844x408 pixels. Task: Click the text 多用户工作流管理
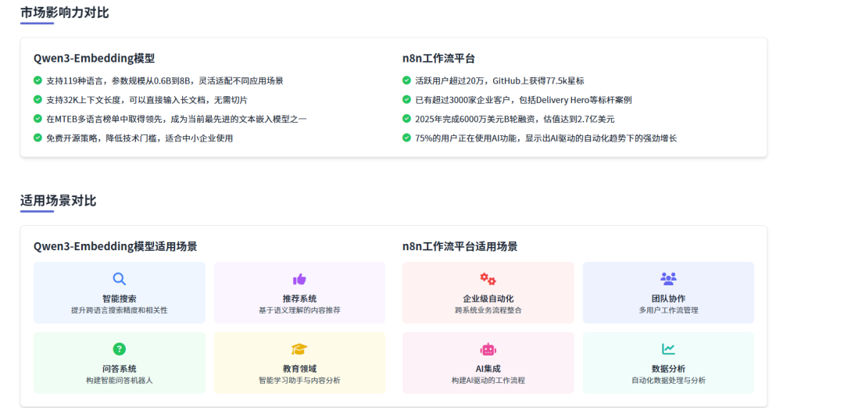pos(668,310)
